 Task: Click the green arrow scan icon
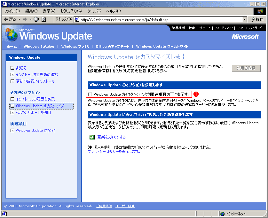pos(92,137)
